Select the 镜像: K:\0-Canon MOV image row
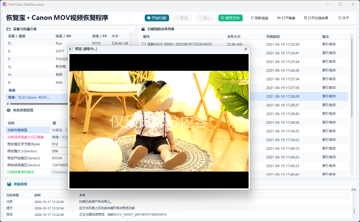The height and width of the screenshot is (222, 360). click(x=37, y=97)
